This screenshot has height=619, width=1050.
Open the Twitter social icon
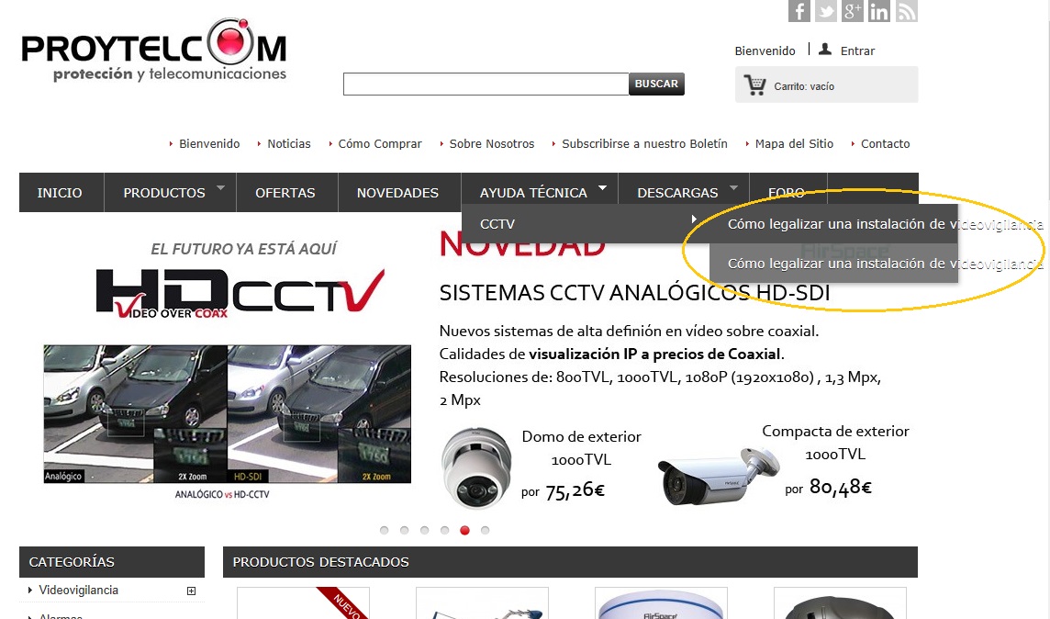pos(826,11)
